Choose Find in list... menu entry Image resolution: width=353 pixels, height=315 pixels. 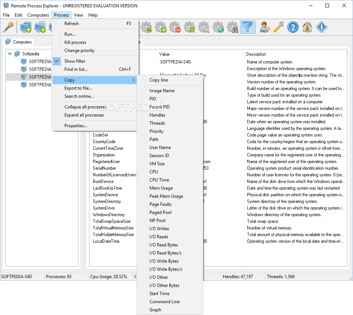pyautogui.click(x=95, y=69)
